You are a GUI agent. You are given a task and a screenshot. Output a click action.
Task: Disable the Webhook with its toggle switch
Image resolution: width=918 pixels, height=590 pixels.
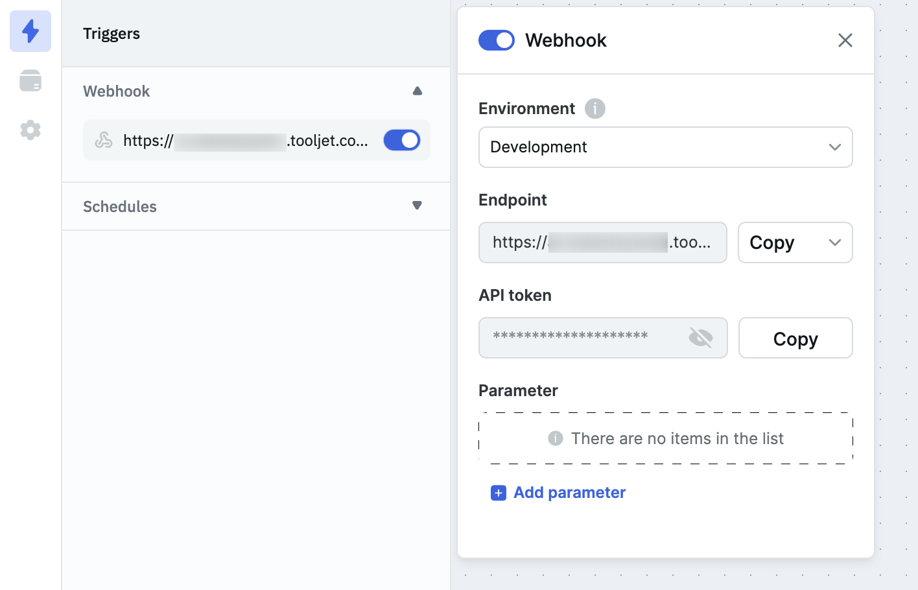pos(496,40)
